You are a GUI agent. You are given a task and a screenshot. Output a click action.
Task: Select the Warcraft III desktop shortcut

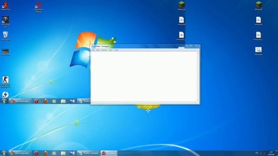(5, 22)
